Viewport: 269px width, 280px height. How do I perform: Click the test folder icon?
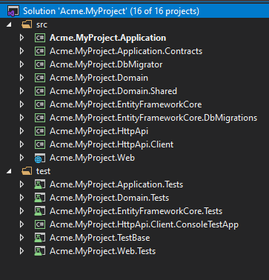point(27,171)
